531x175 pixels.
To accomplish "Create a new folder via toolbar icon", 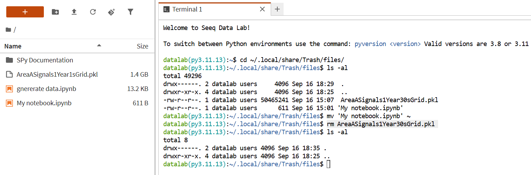I will tap(55, 12).
